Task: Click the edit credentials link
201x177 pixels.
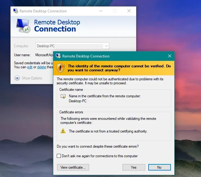Action: [30, 67]
